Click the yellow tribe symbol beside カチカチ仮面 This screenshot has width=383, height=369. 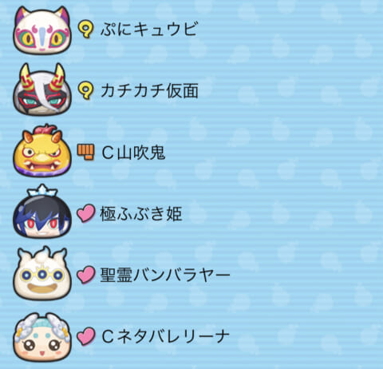point(86,91)
